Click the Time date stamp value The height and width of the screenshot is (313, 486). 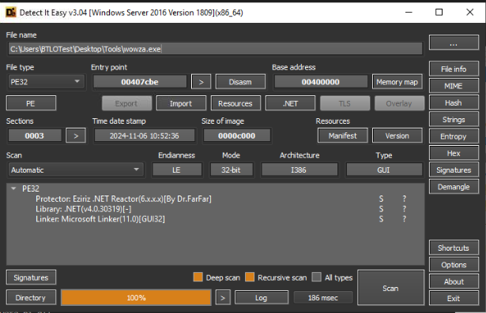coord(145,136)
